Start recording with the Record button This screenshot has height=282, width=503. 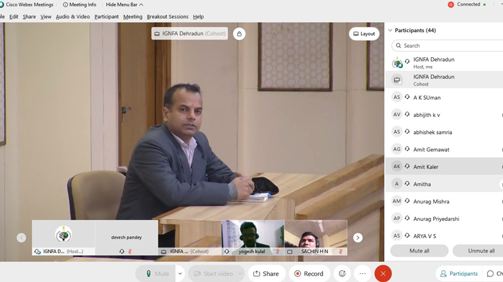(308, 274)
